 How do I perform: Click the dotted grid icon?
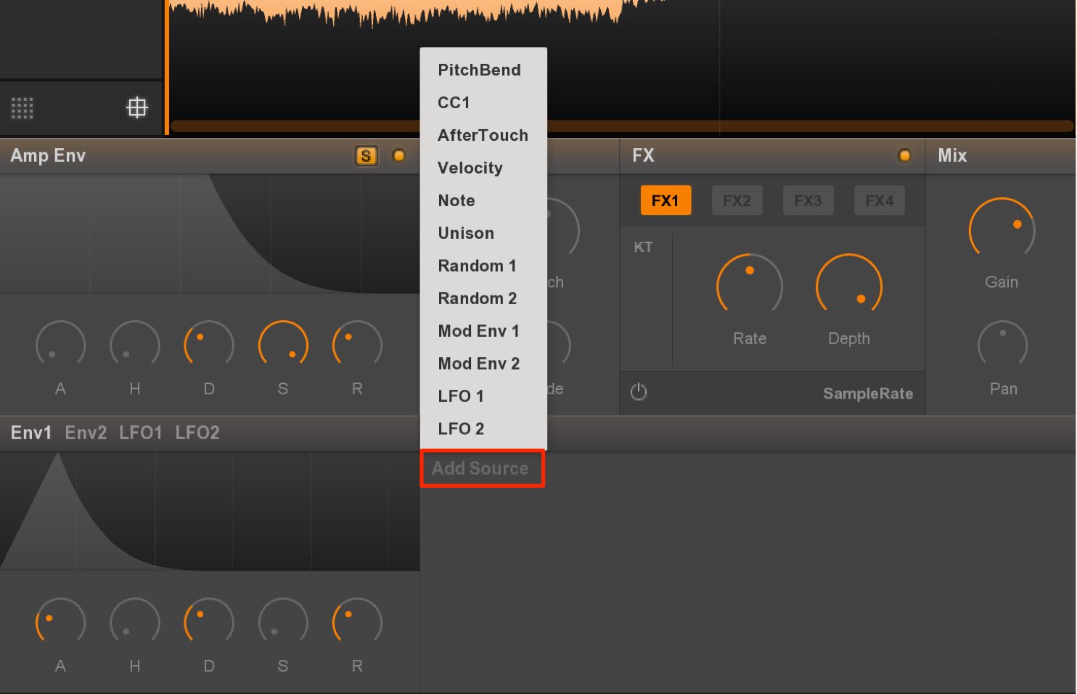pyautogui.click(x=22, y=108)
